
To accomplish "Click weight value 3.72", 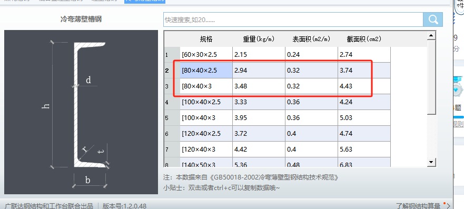I will [259, 134].
